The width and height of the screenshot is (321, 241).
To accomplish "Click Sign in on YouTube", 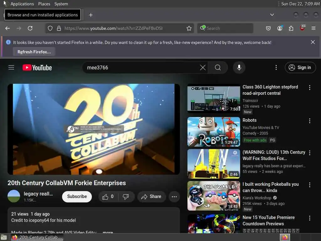I will pyautogui.click(x=300, y=67).
